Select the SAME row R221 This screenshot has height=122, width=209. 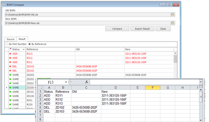[x=22, y=100]
